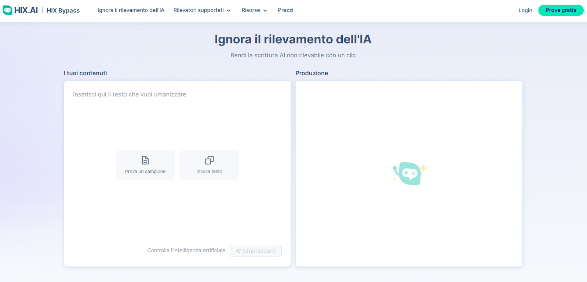This screenshot has height=282, width=587.
Task: Click the sparkle icon on Umanizzare button
Action: point(238,251)
